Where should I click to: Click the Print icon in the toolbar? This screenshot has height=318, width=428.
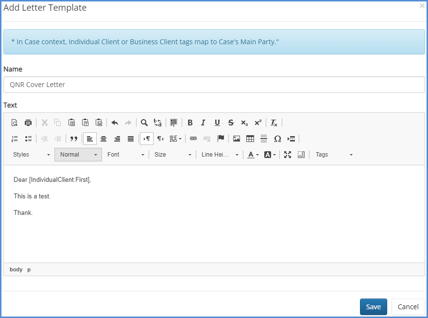pos(28,123)
